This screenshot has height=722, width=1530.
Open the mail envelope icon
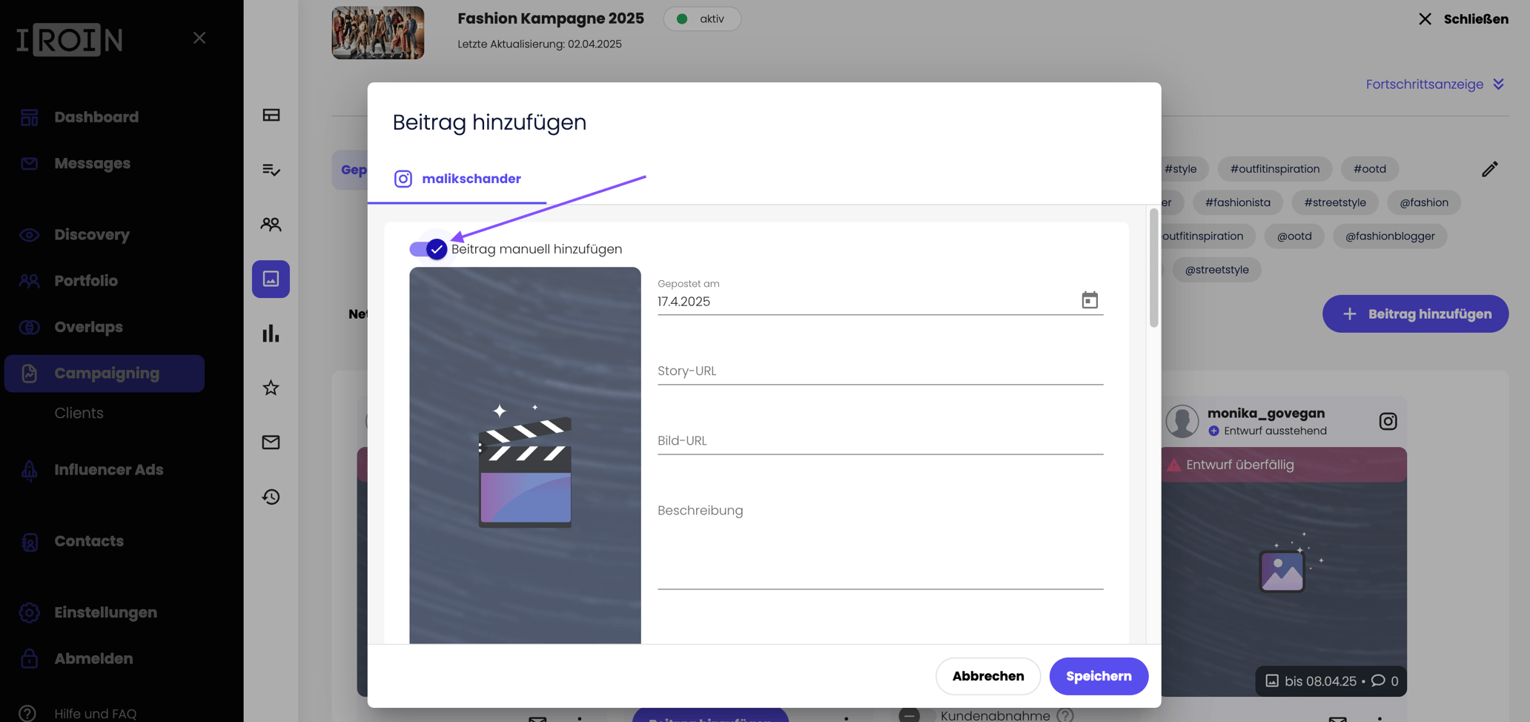point(271,443)
